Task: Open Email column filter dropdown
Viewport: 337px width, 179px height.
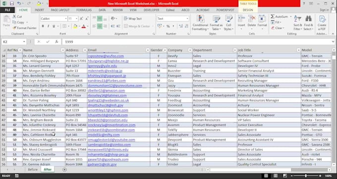Action: 148,50
